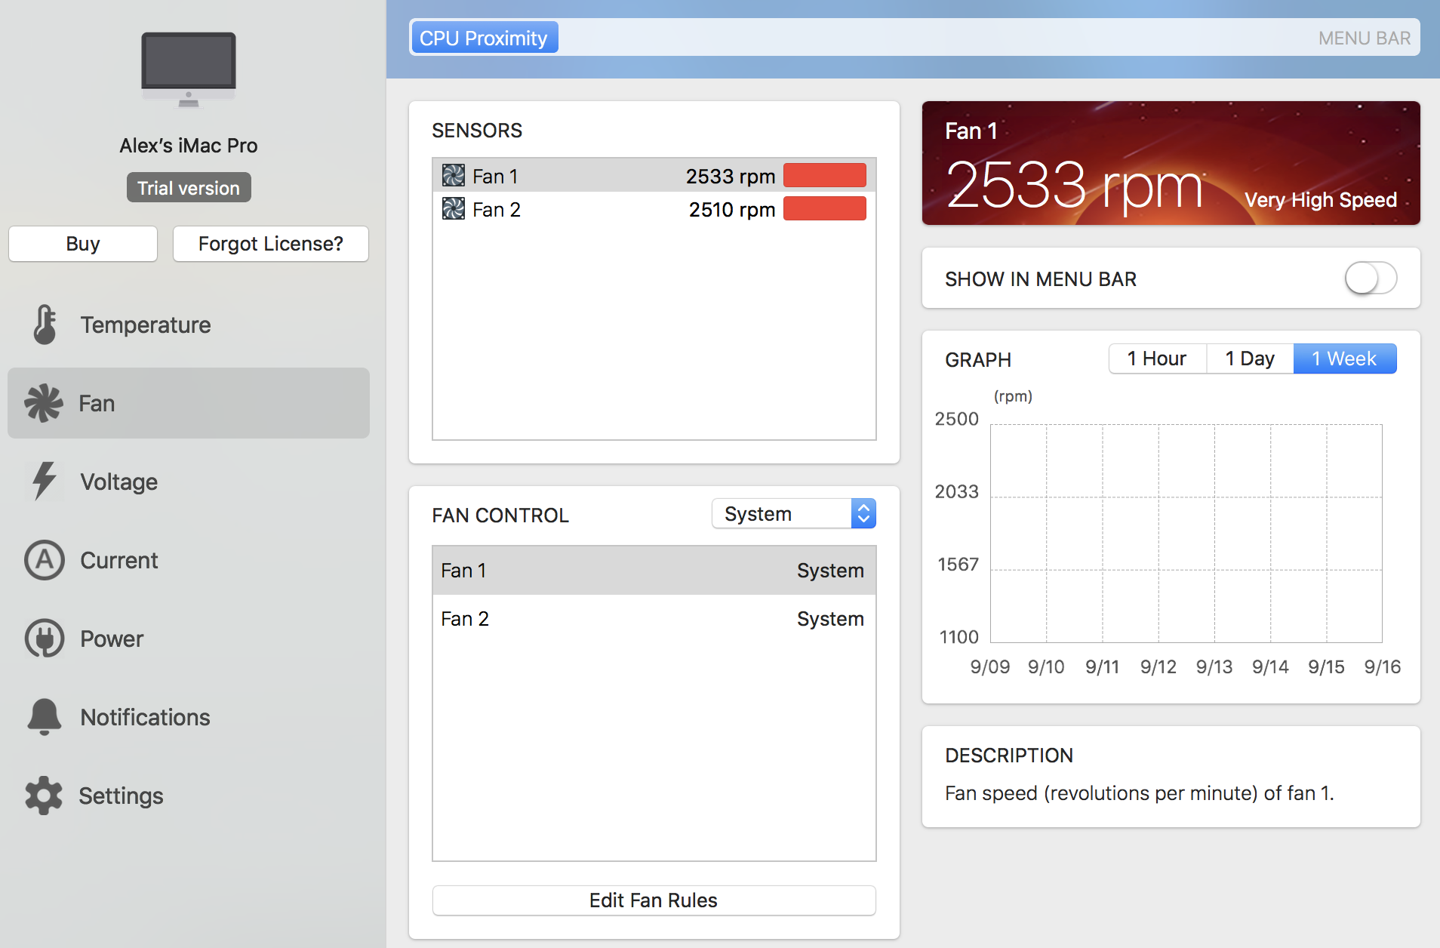The image size is (1440, 948).
Task: Select Fan 2 in Fan Control list
Action: pos(654,619)
